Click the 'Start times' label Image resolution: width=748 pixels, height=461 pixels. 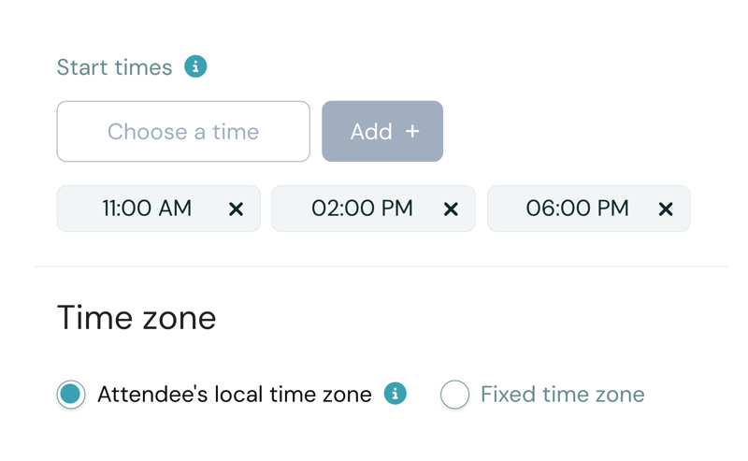point(114,67)
